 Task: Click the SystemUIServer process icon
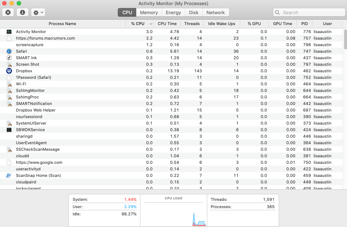pos(9,123)
